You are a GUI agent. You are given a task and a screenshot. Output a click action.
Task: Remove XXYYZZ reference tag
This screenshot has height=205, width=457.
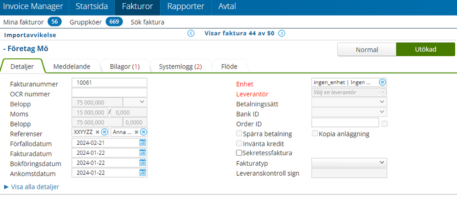point(97,132)
